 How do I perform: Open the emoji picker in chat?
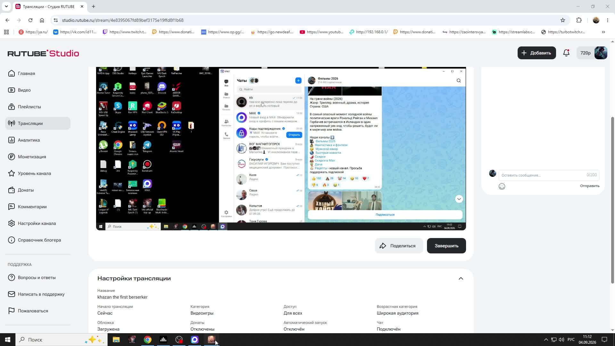(x=502, y=186)
